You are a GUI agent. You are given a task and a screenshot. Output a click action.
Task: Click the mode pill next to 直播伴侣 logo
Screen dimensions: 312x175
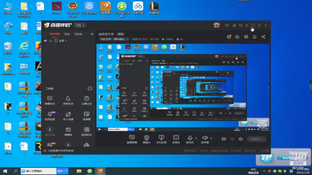80,25
